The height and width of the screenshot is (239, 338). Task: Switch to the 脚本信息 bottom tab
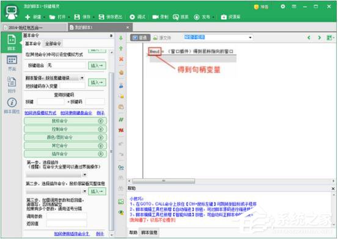coord(149,232)
